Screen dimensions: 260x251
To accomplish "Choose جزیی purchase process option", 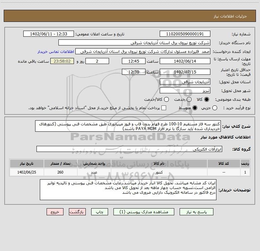I will pos(215,108).
